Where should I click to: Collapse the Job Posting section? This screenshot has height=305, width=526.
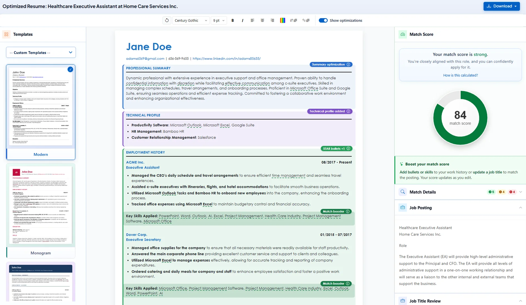coord(520,207)
